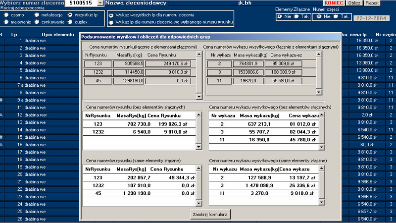
Task: Choose 'Wykaz wszystkich lp dla numeru zlecenia'
Action: click(111, 15)
